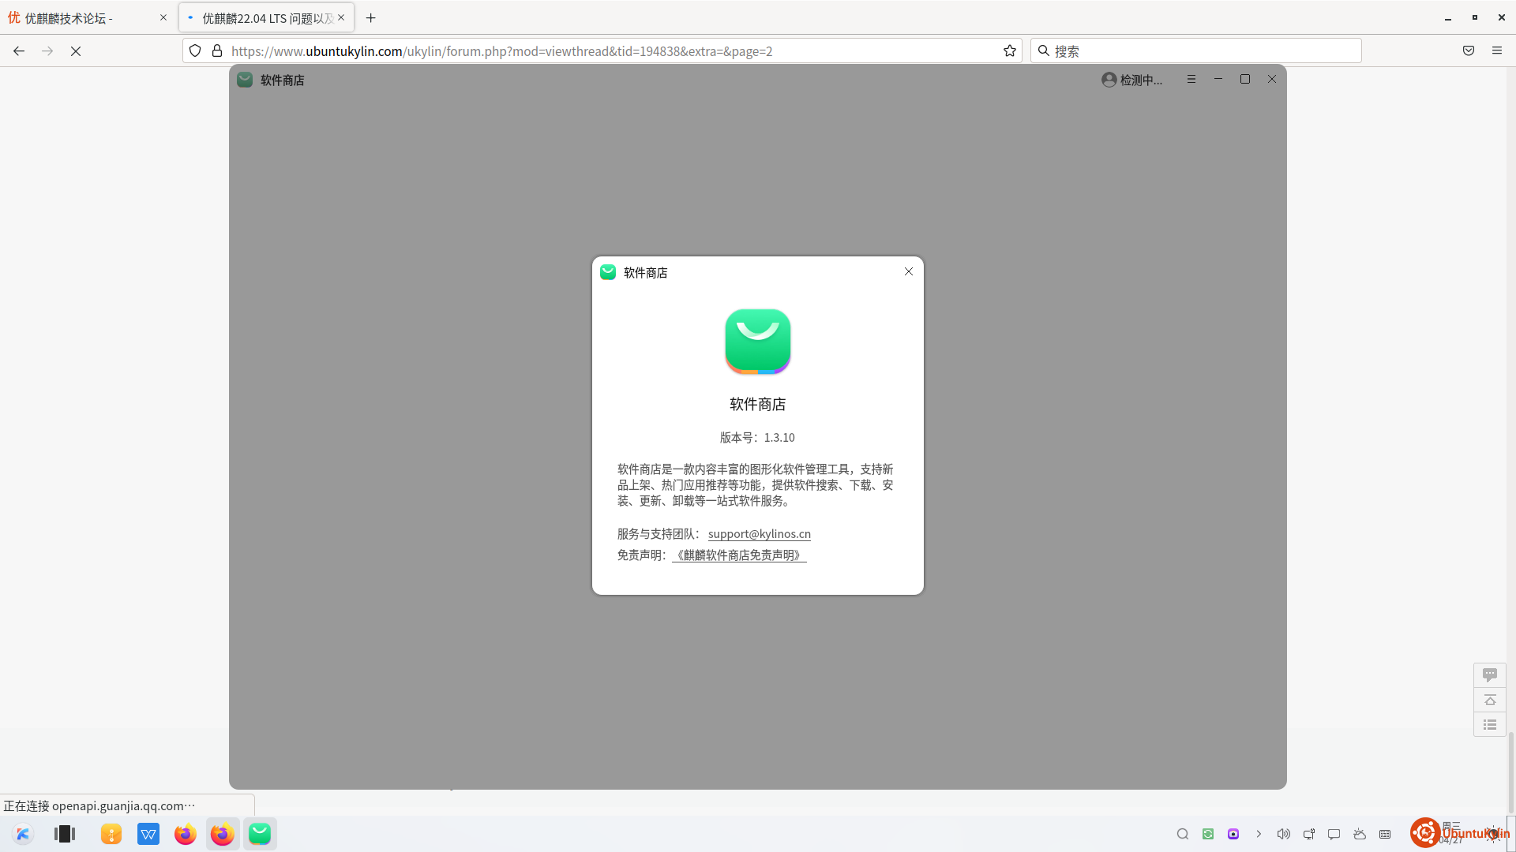Expand the hidden tray icons arrow
1516x852 pixels.
coord(1259,834)
